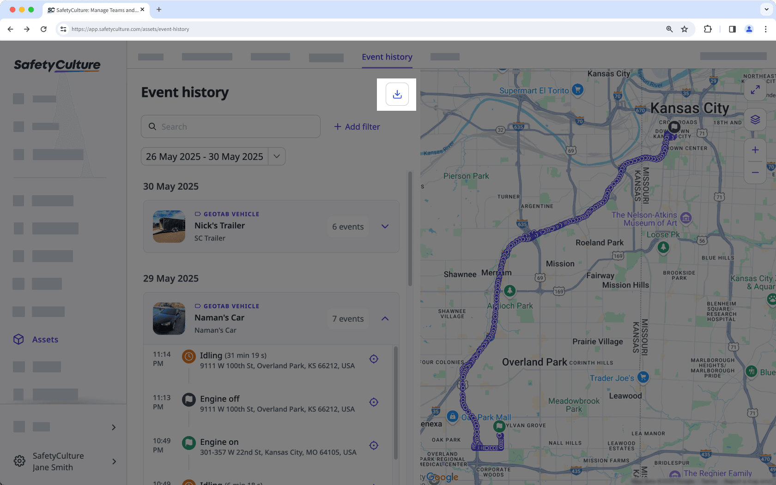Locate the Engine off event on the map
This screenshot has height=485, width=776.
pyautogui.click(x=374, y=402)
